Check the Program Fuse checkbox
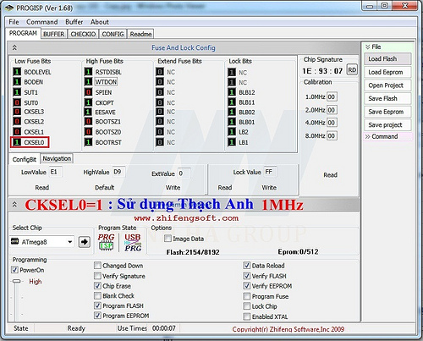The image size is (423, 341). tap(247, 296)
